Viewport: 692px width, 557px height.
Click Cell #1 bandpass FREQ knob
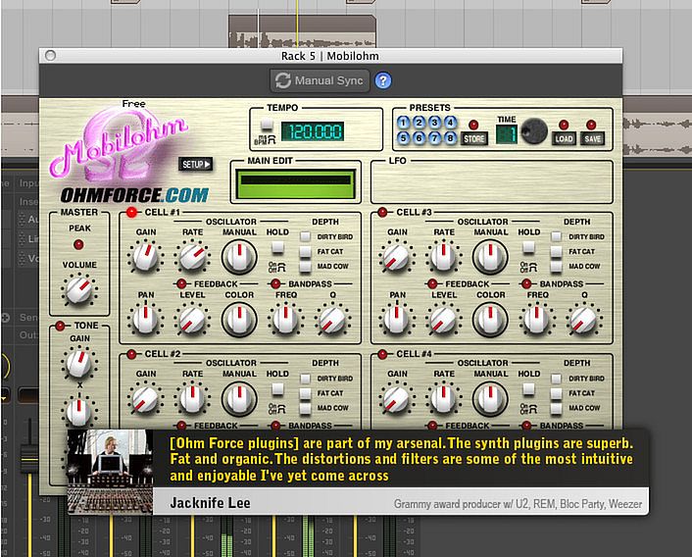point(286,320)
